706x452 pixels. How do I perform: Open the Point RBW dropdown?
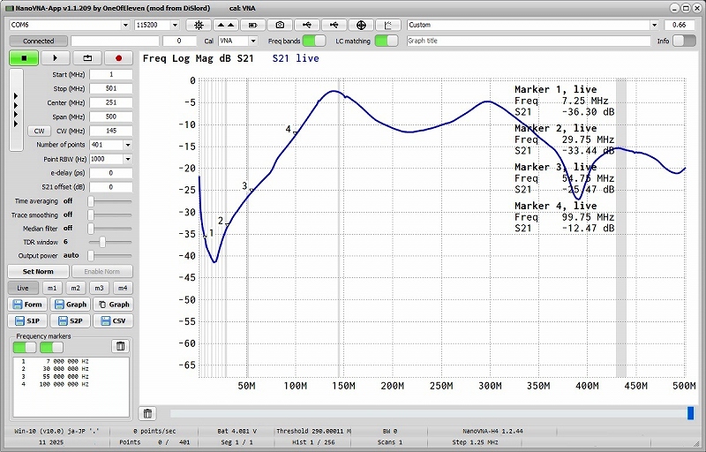[x=128, y=159]
